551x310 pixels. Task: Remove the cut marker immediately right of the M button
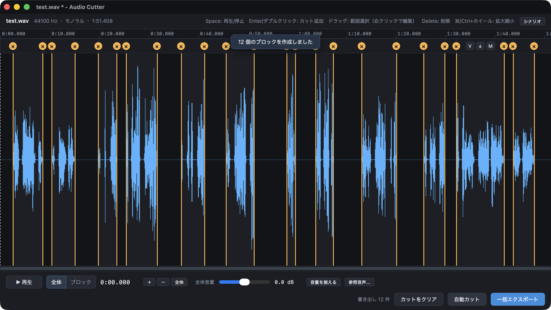tap(504, 46)
